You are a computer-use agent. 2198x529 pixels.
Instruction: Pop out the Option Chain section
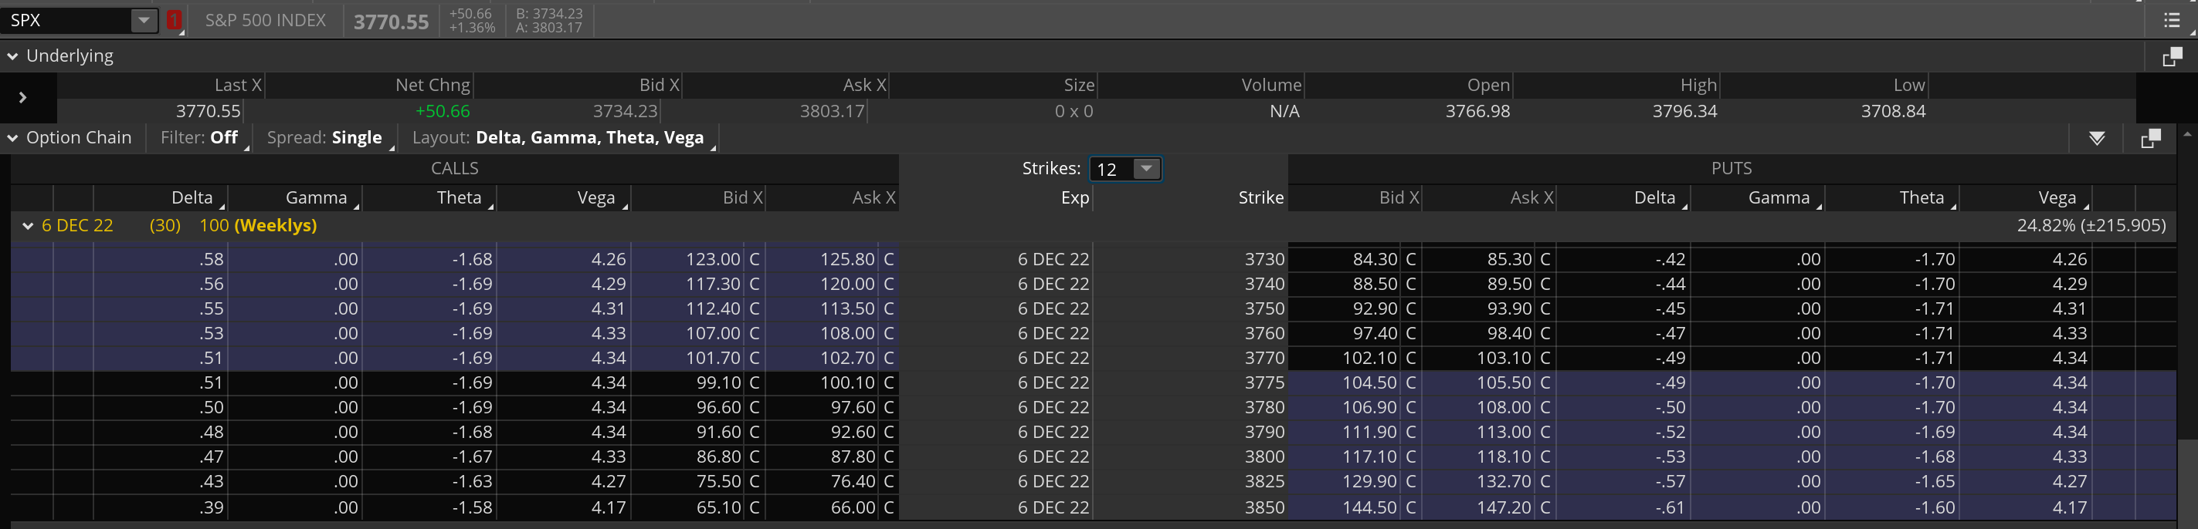pyautogui.click(x=2150, y=139)
